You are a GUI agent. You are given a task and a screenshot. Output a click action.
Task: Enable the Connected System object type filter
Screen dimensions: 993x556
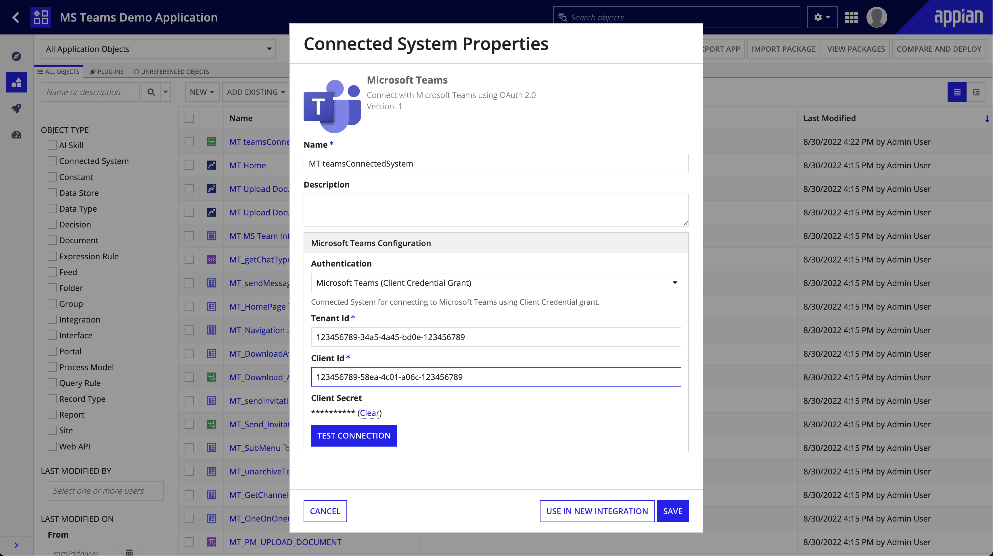point(52,161)
